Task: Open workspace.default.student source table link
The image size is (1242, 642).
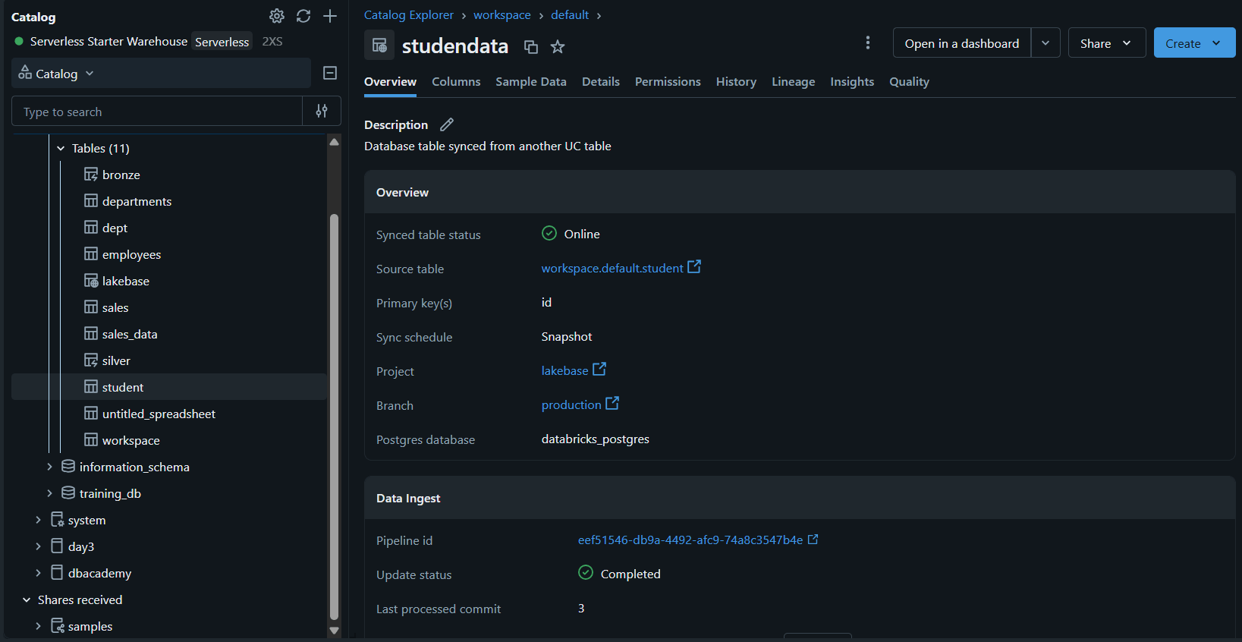Action: tap(612, 268)
